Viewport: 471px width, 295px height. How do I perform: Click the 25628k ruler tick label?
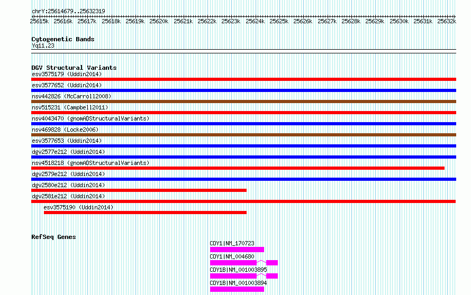click(x=351, y=21)
